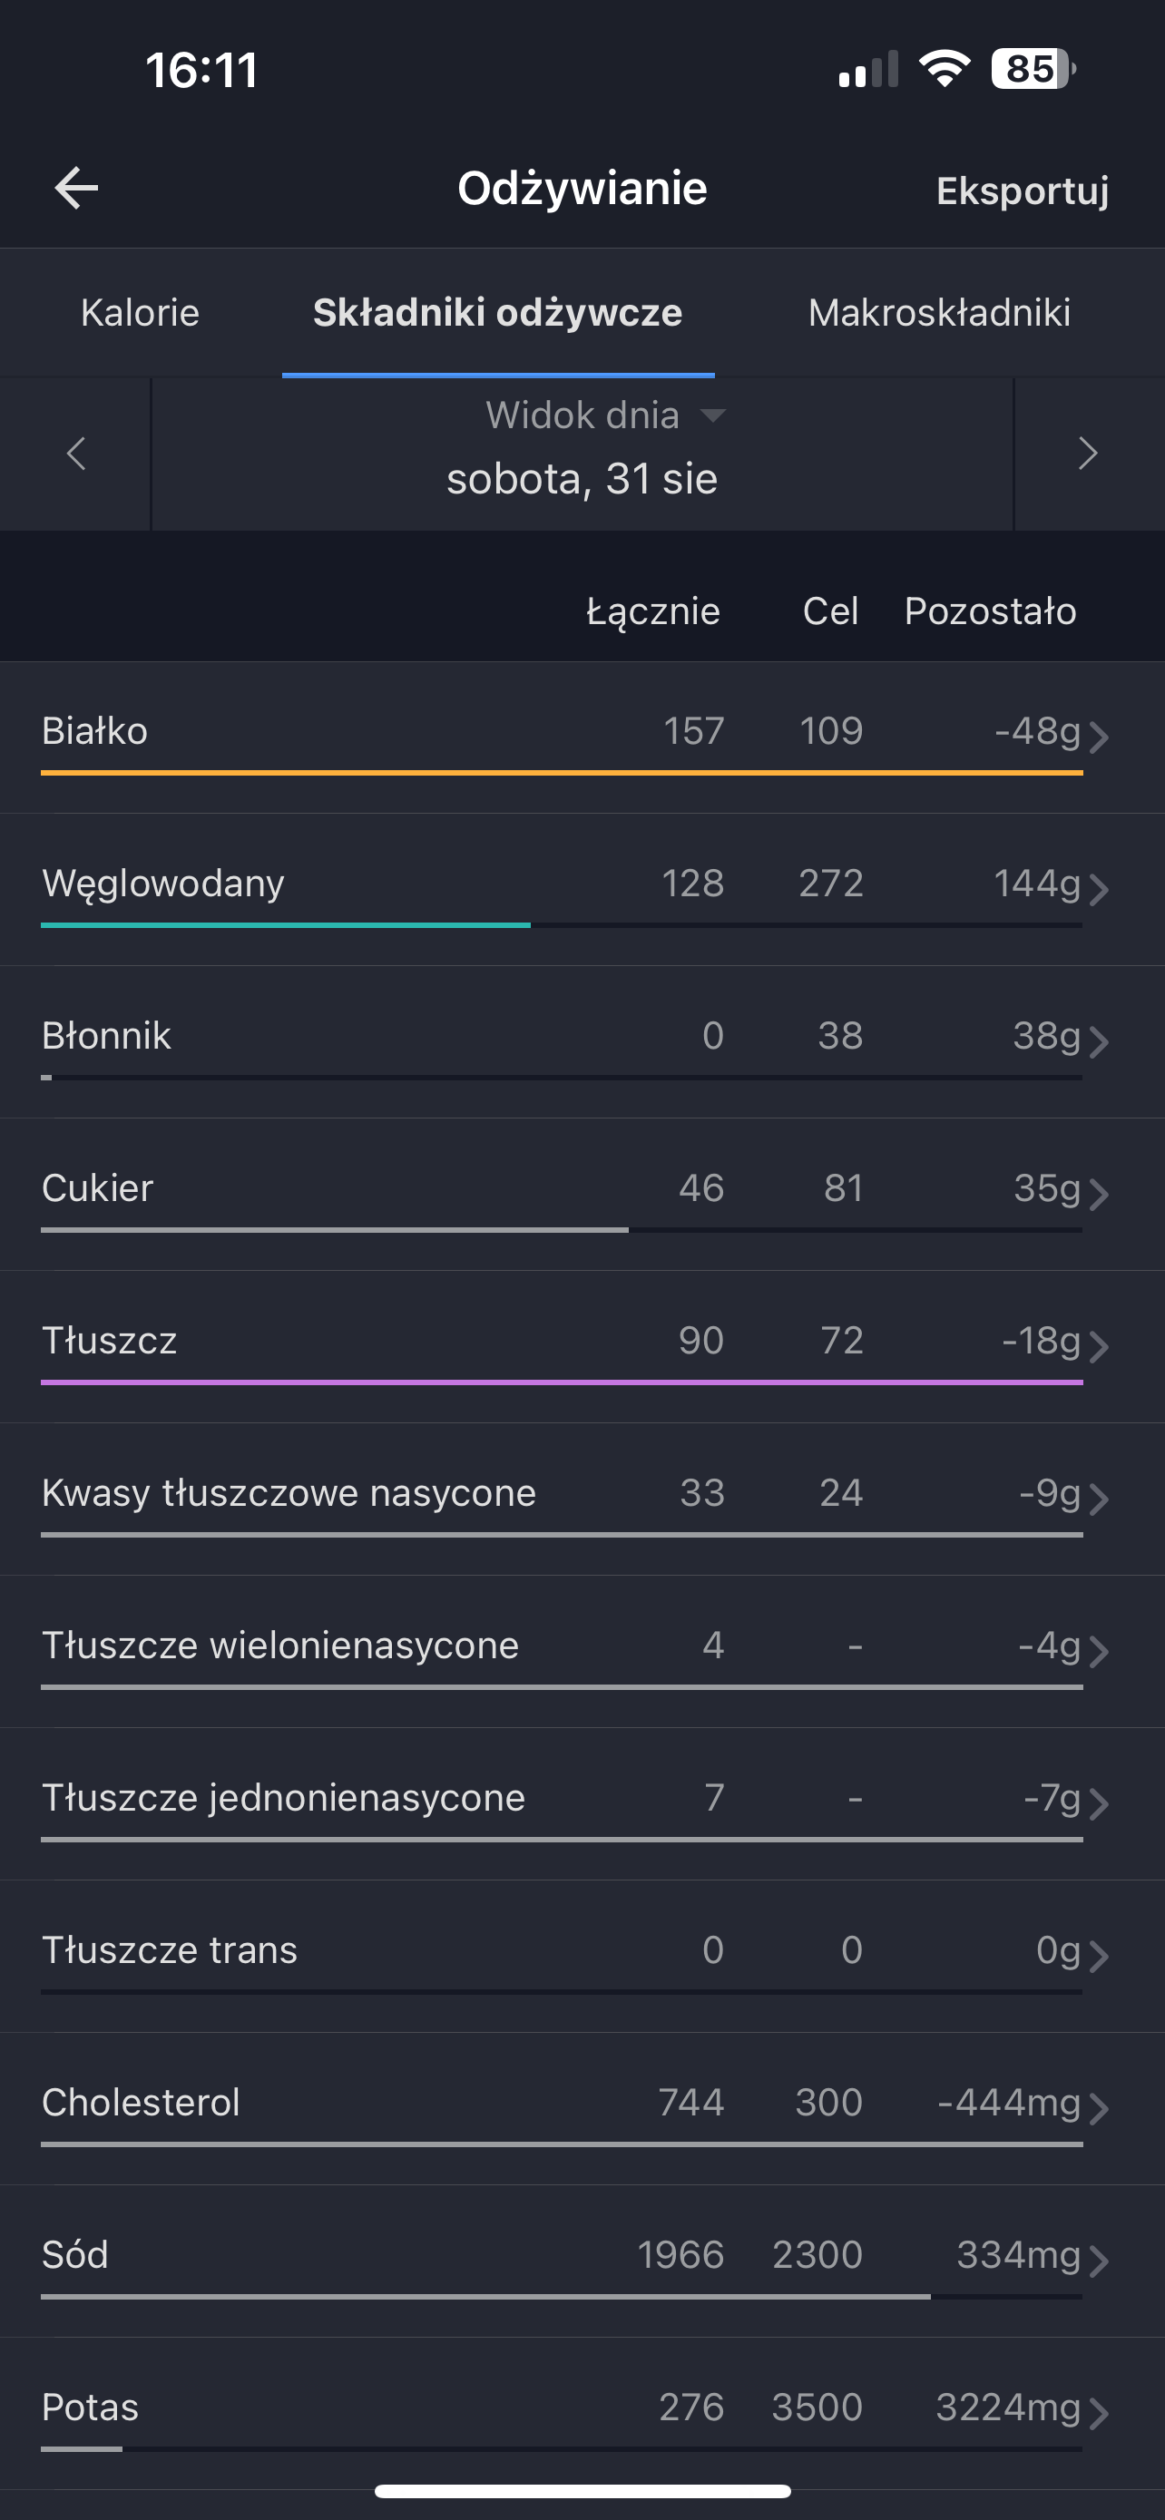Image resolution: width=1165 pixels, height=2520 pixels.
Task: Go to previous day with left chevron
Action: 75,453
